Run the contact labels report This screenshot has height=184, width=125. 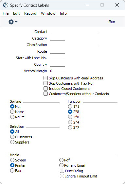112,22
